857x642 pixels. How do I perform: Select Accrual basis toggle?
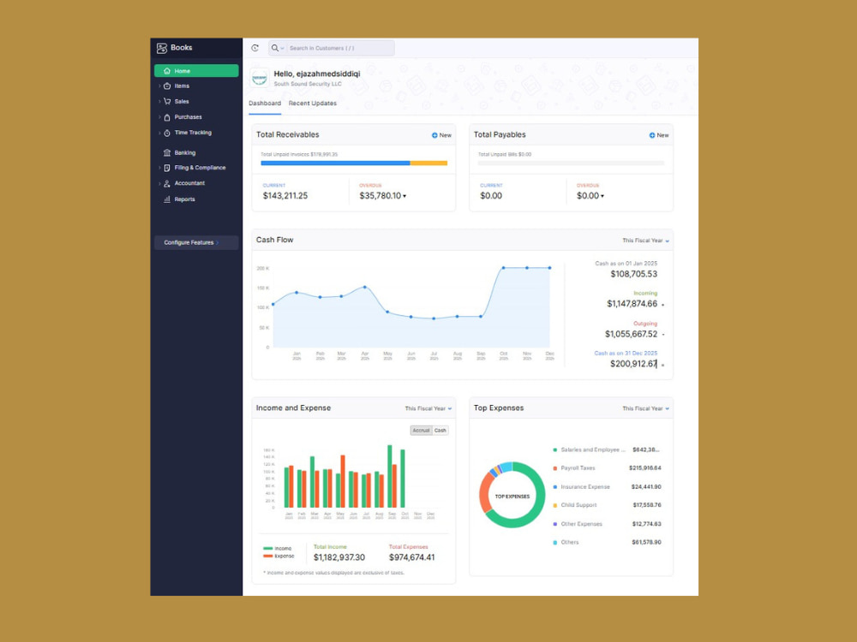pos(421,431)
